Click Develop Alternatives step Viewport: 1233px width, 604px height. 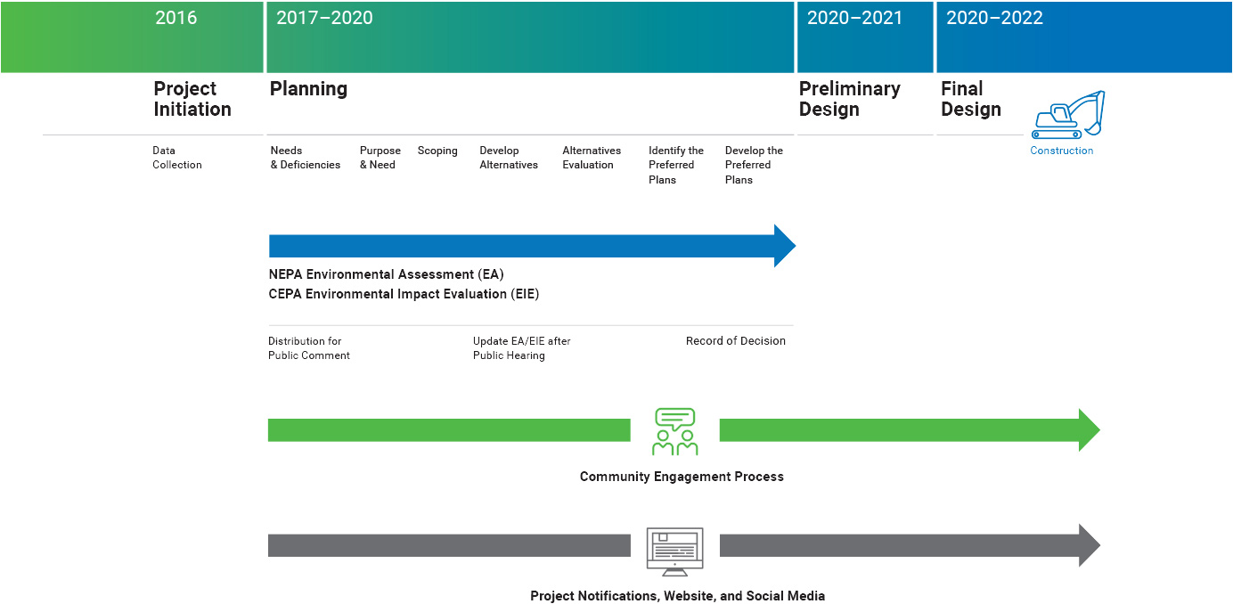pos(509,158)
